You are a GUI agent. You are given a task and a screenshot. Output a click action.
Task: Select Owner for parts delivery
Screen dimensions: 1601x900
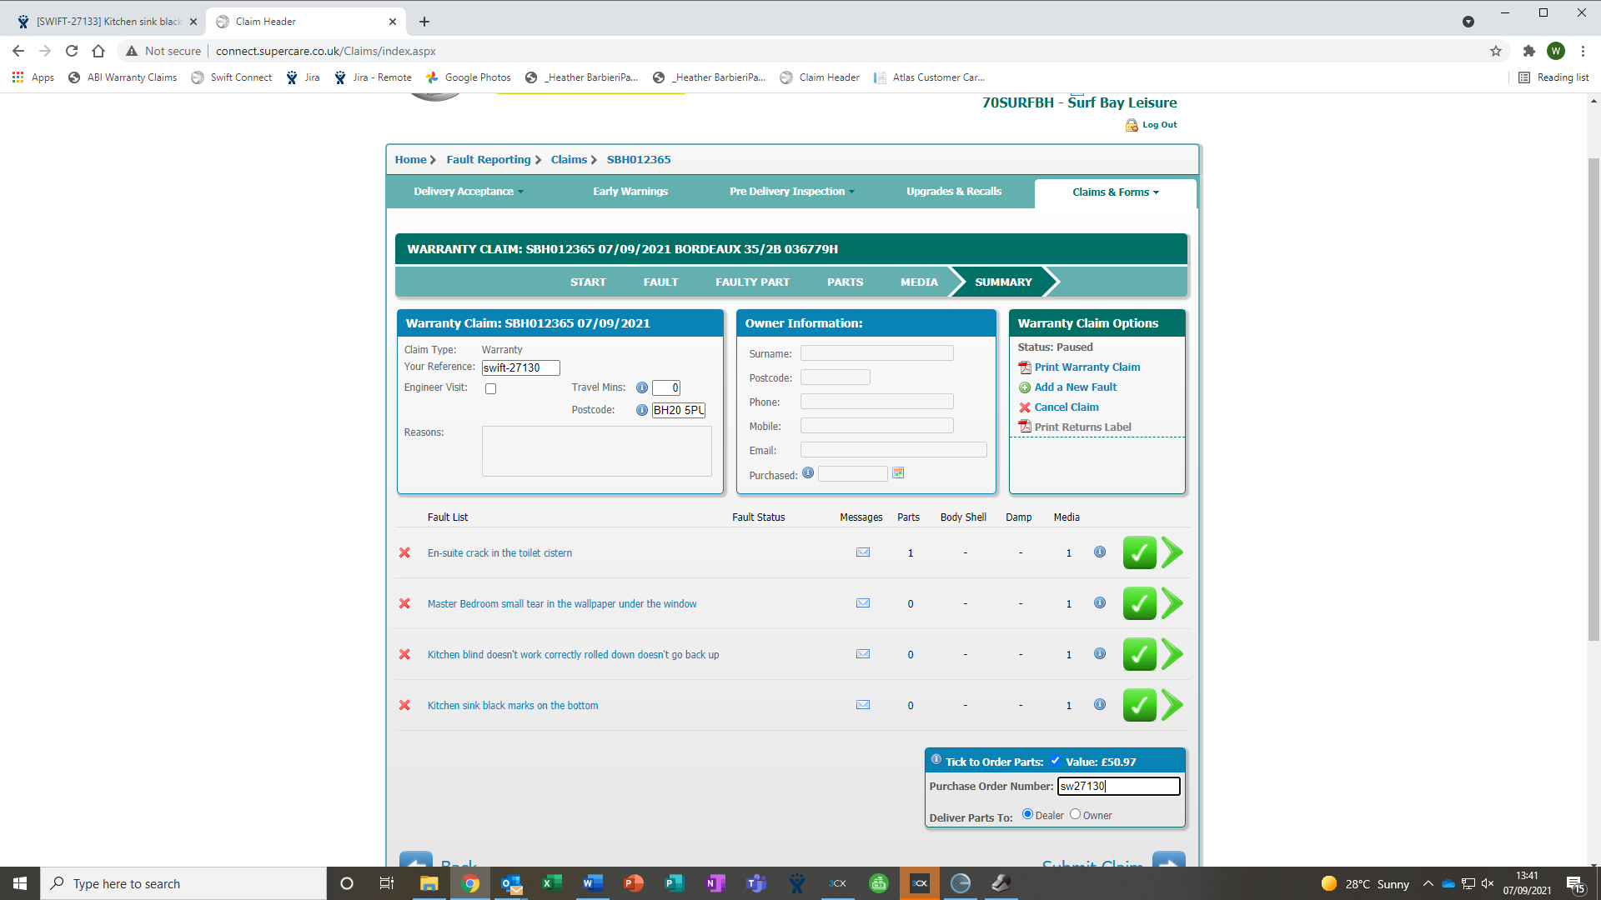pos(1075,814)
